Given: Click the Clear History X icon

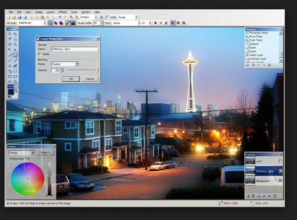Looking at the screenshot, I should pos(269,65).
